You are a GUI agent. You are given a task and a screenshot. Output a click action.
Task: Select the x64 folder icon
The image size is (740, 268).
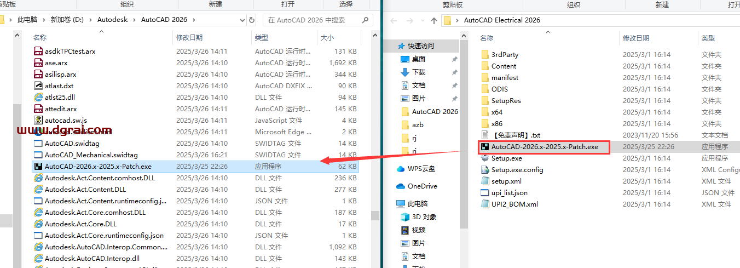[485, 112]
